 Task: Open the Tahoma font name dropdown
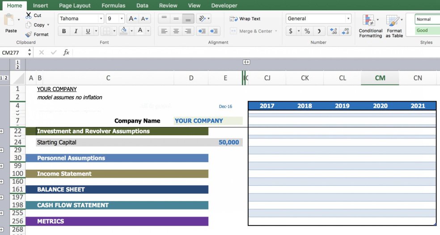coord(101,19)
